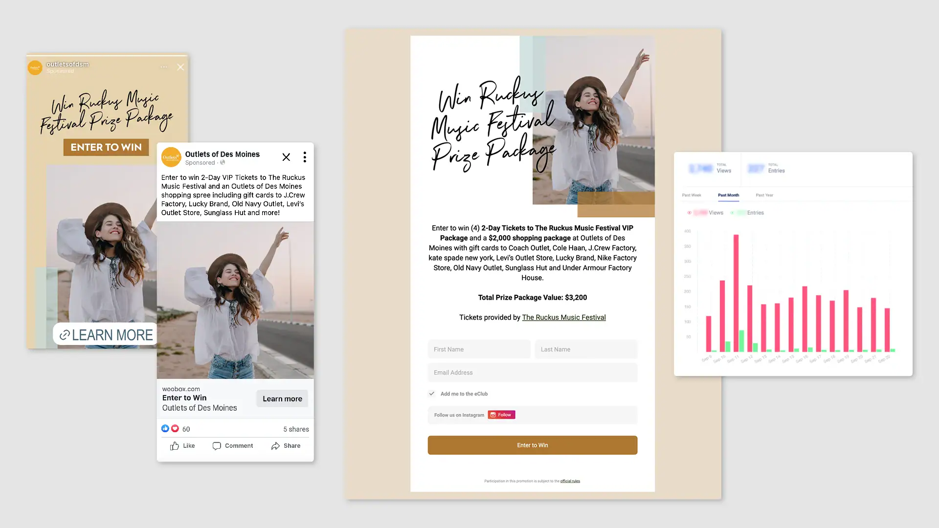Click the Learn more button in the ad
The image size is (939, 528).
pos(282,399)
